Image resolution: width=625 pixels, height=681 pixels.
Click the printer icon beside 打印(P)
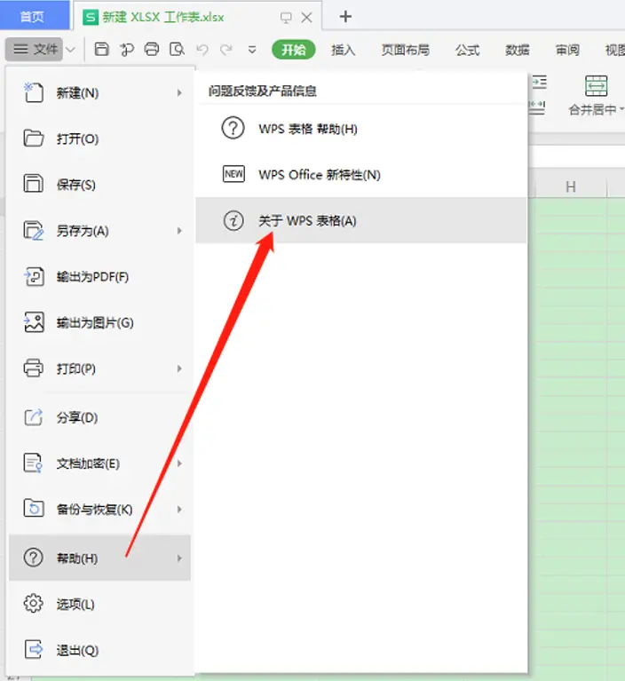point(34,368)
